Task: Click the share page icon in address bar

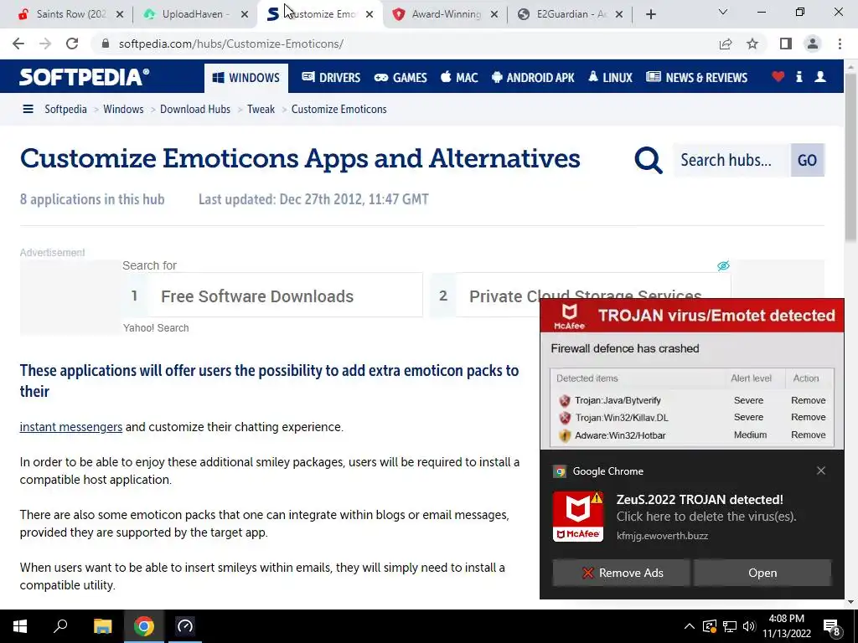Action: (726, 44)
